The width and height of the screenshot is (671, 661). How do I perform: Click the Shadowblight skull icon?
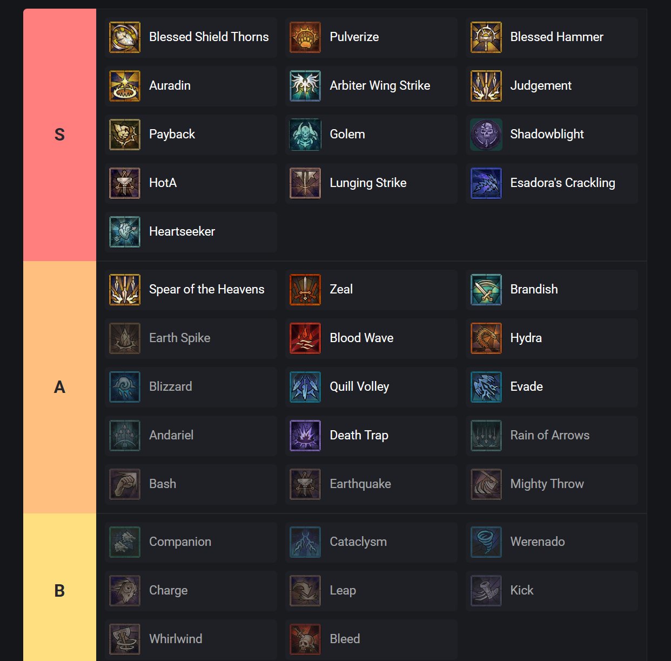click(x=486, y=135)
